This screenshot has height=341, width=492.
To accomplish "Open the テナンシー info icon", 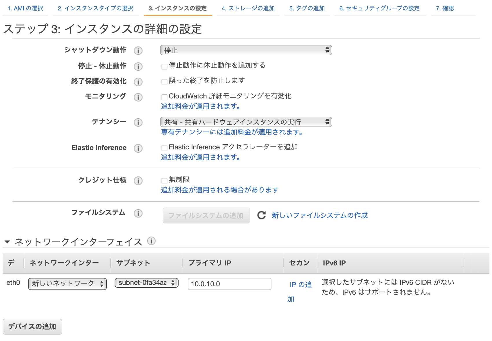I will click(138, 122).
